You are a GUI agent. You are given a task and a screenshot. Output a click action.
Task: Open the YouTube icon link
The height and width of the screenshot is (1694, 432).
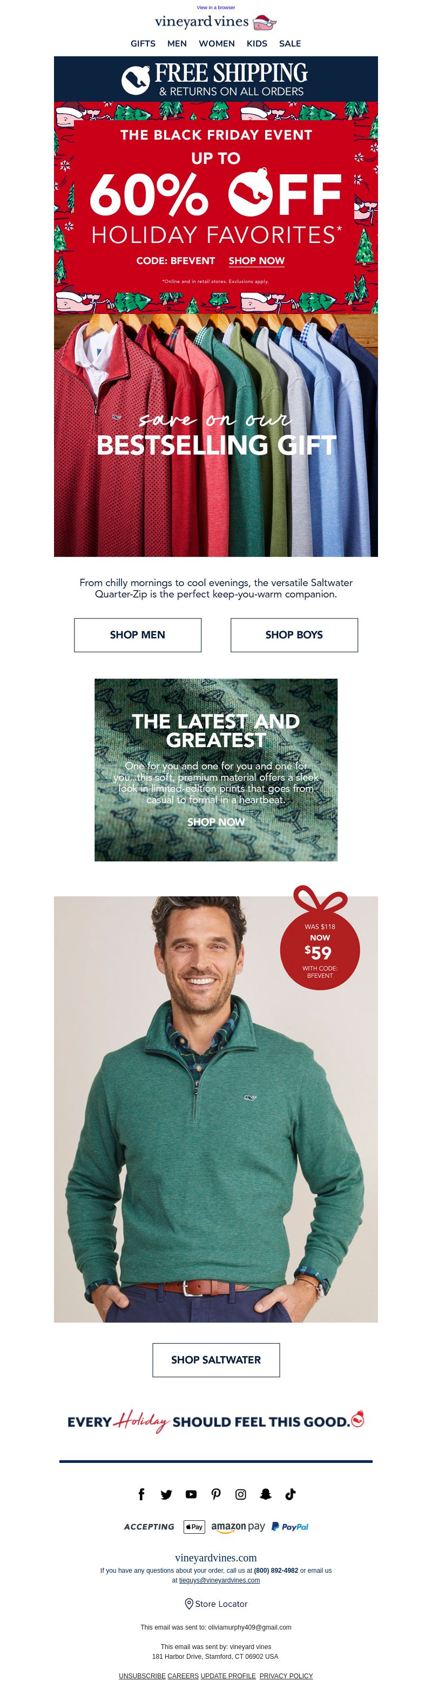point(191,1494)
